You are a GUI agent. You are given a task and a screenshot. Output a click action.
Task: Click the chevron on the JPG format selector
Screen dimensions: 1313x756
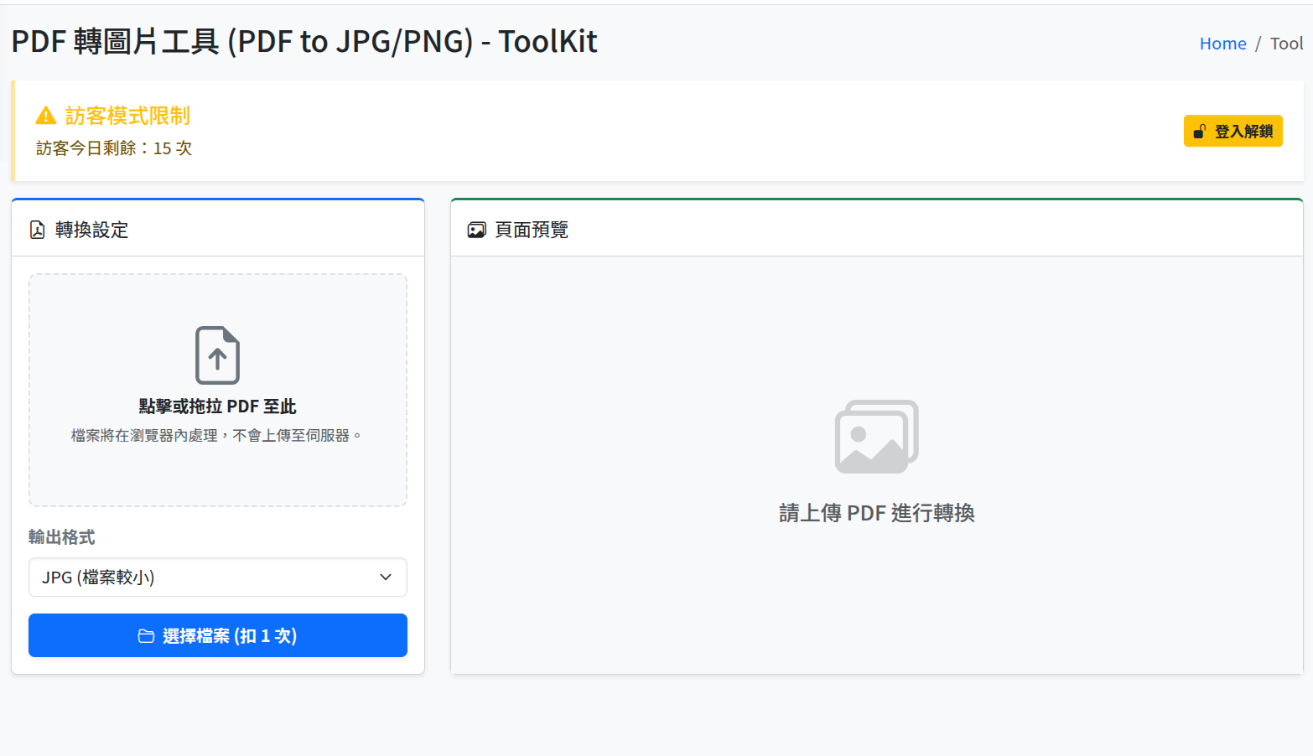[386, 577]
